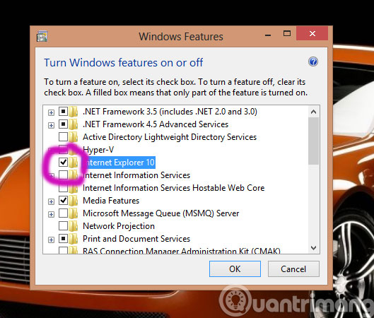This screenshot has height=318, width=374.
Task: Click the scroll down arrow in features list
Action: [x=314, y=247]
